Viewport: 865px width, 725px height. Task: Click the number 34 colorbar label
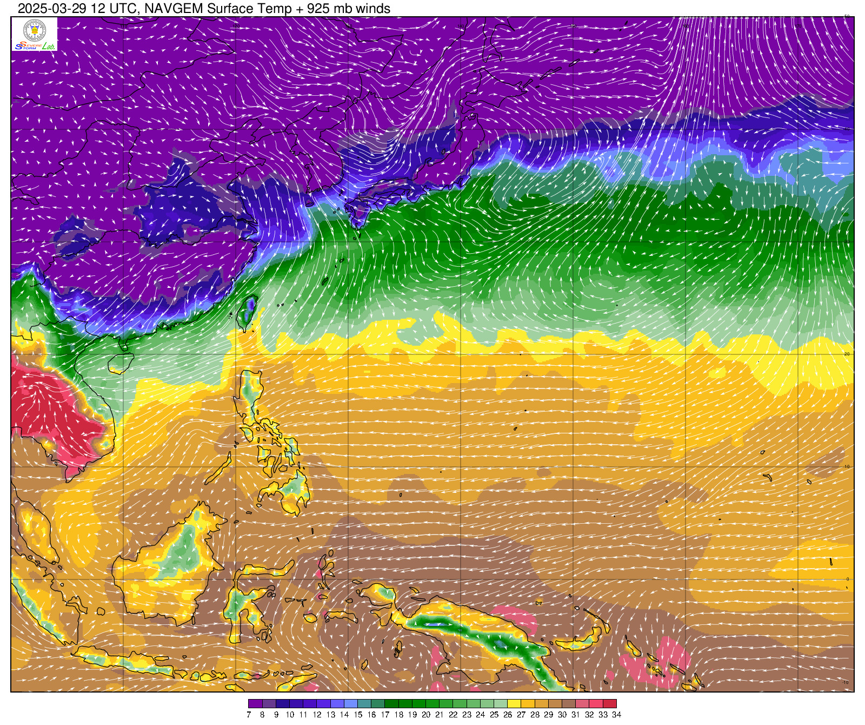616,715
